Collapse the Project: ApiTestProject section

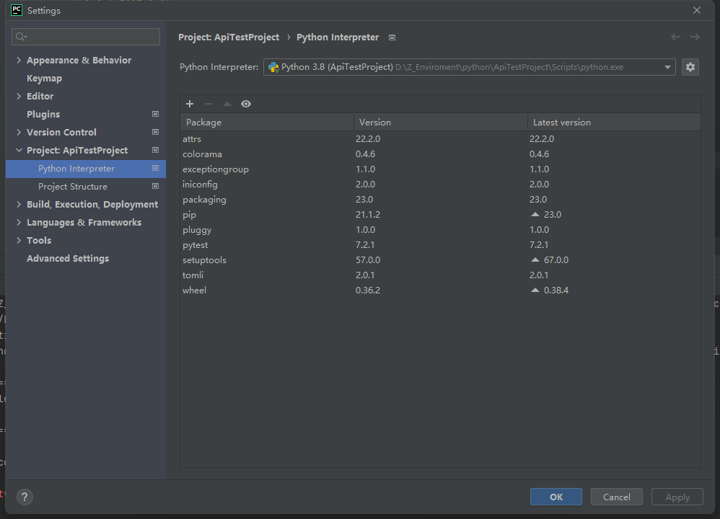(19, 150)
